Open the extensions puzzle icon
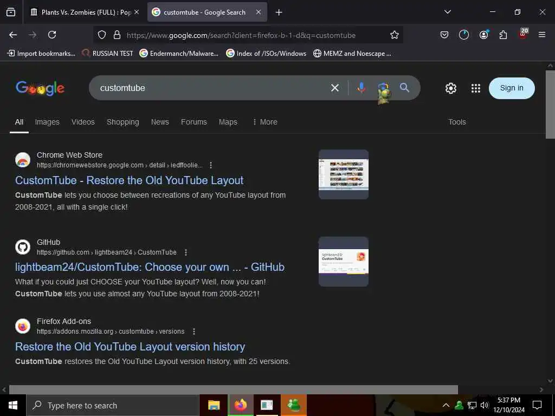The image size is (555, 416). (503, 35)
